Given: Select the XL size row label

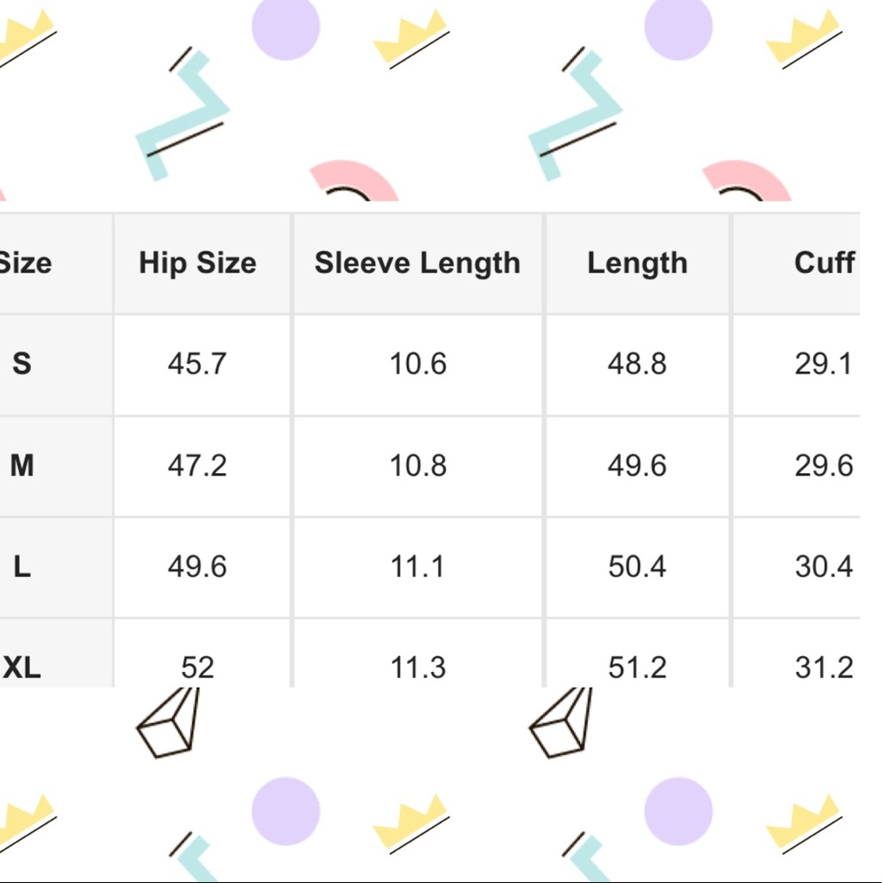Looking at the screenshot, I should 22,668.
